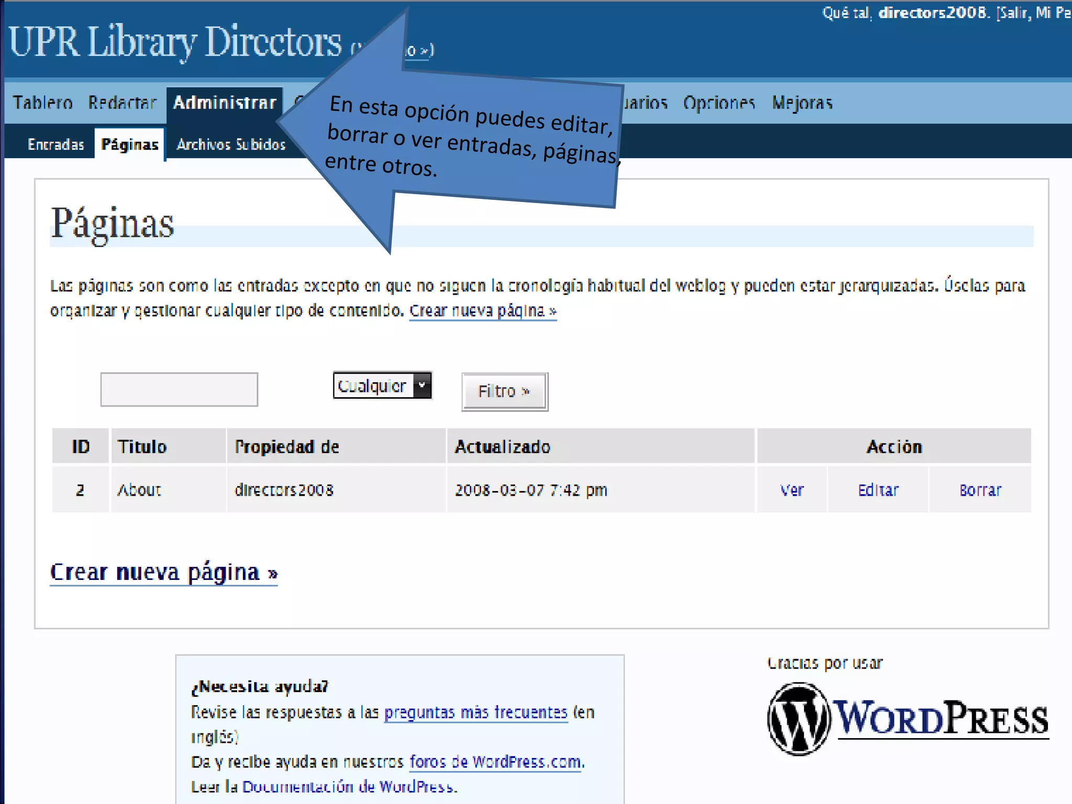This screenshot has height=804, width=1072.
Task: Open the Archivos Subidos submenu
Action: 231,144
